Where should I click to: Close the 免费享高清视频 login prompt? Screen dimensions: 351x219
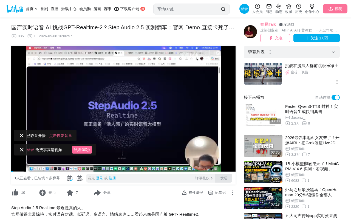[x=22, y=150]
